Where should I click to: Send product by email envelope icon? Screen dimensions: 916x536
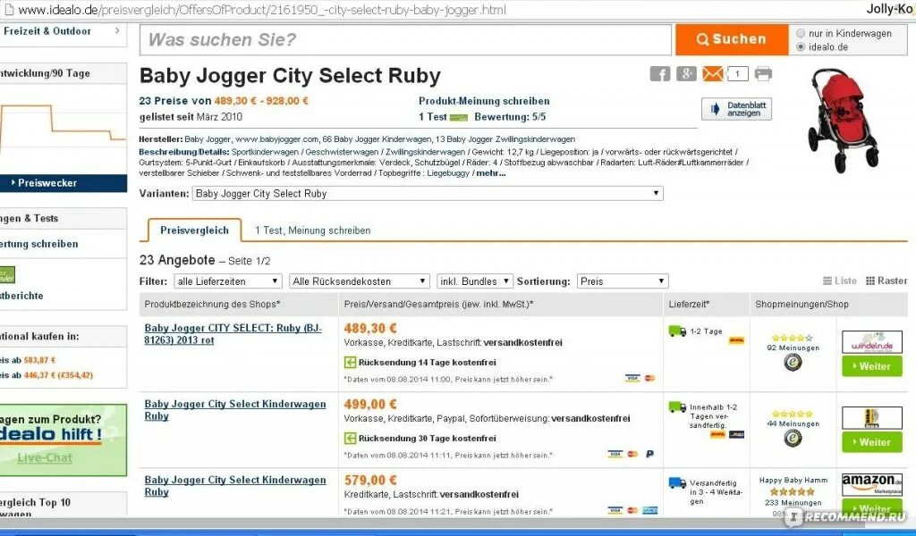pyautogui.click(x=713, y=73)
